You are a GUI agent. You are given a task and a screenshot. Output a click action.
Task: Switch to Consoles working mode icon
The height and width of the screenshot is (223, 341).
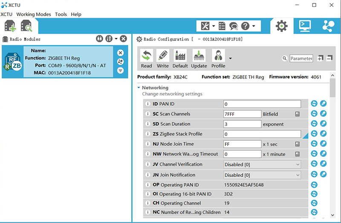(x=305, y=26)
